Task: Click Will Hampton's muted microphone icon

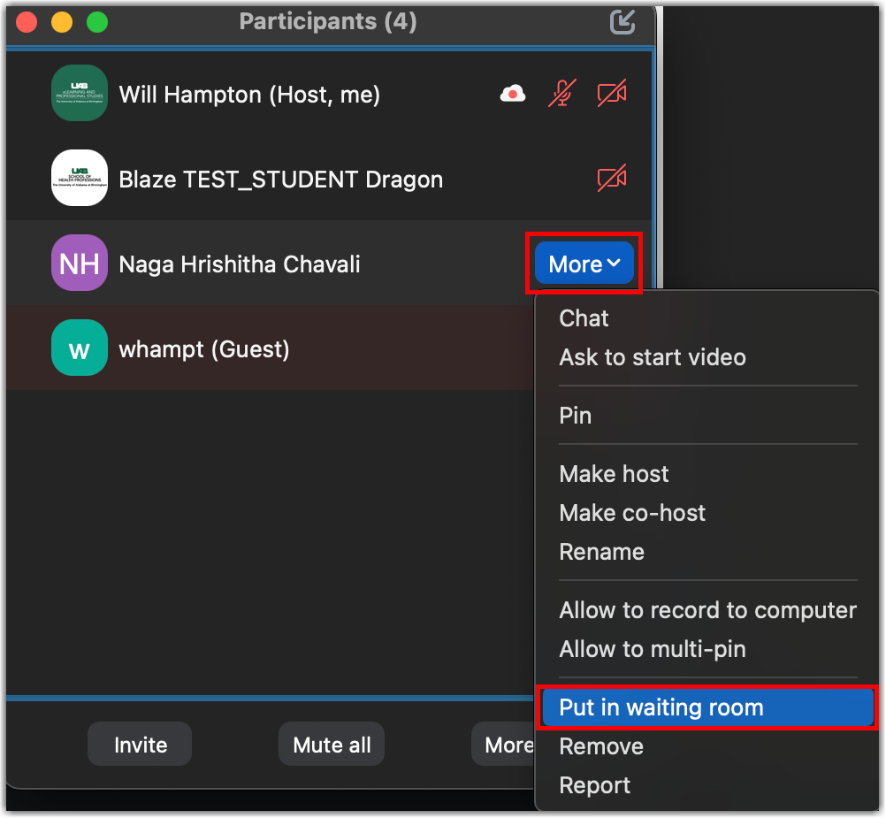Action: click(x=561, y=94)
